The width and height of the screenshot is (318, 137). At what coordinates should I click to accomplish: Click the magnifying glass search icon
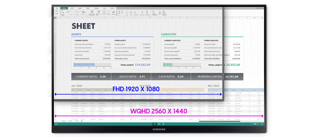tap(153, 12)
